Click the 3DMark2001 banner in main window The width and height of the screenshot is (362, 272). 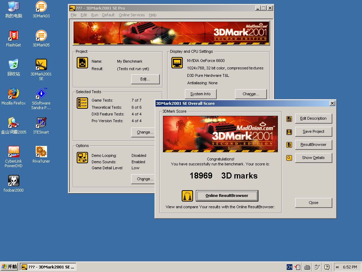click(171, 33)
